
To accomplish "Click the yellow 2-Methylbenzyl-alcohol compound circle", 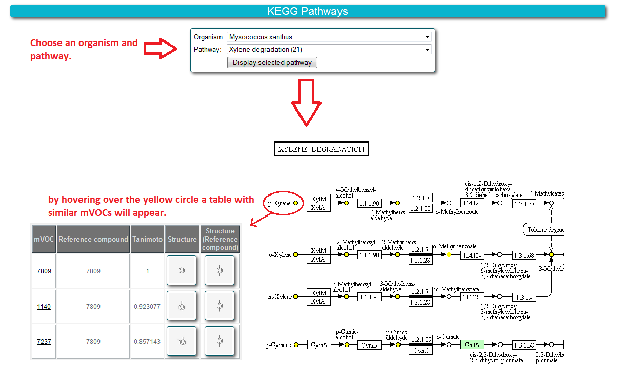I will [x=346, y=254].
